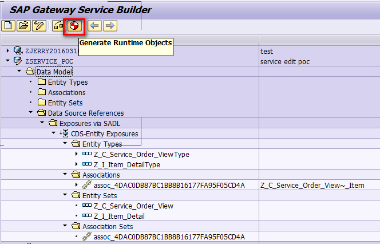Select the Data Model label

click(x=54, y=72)
